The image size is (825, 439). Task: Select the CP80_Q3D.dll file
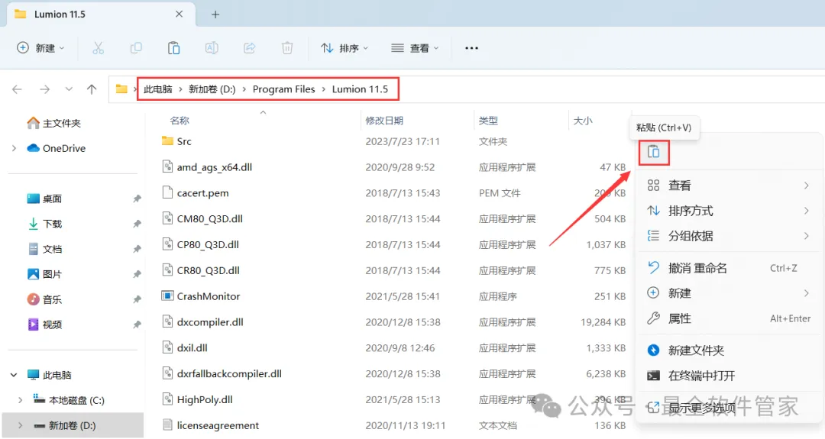click(393, 244)
